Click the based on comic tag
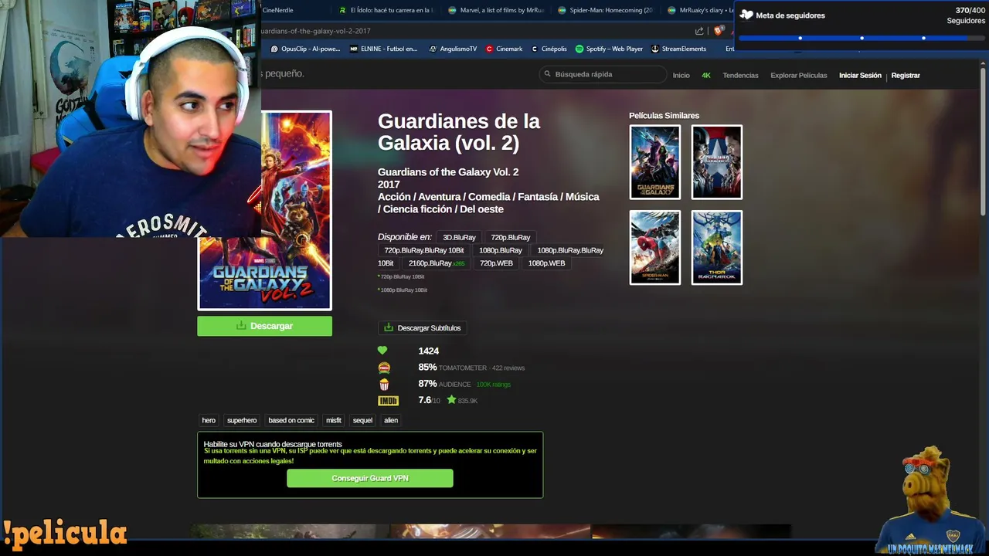Image resolution: width=989 pixels, height=556 pixels. coord(291,420)
